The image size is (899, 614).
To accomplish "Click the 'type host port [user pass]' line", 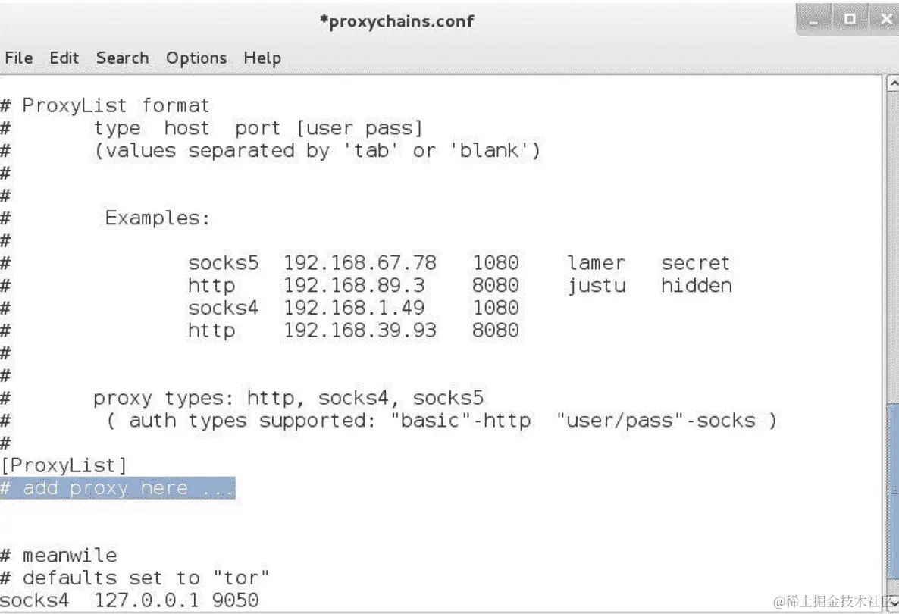I will click(x=258, y=128).
